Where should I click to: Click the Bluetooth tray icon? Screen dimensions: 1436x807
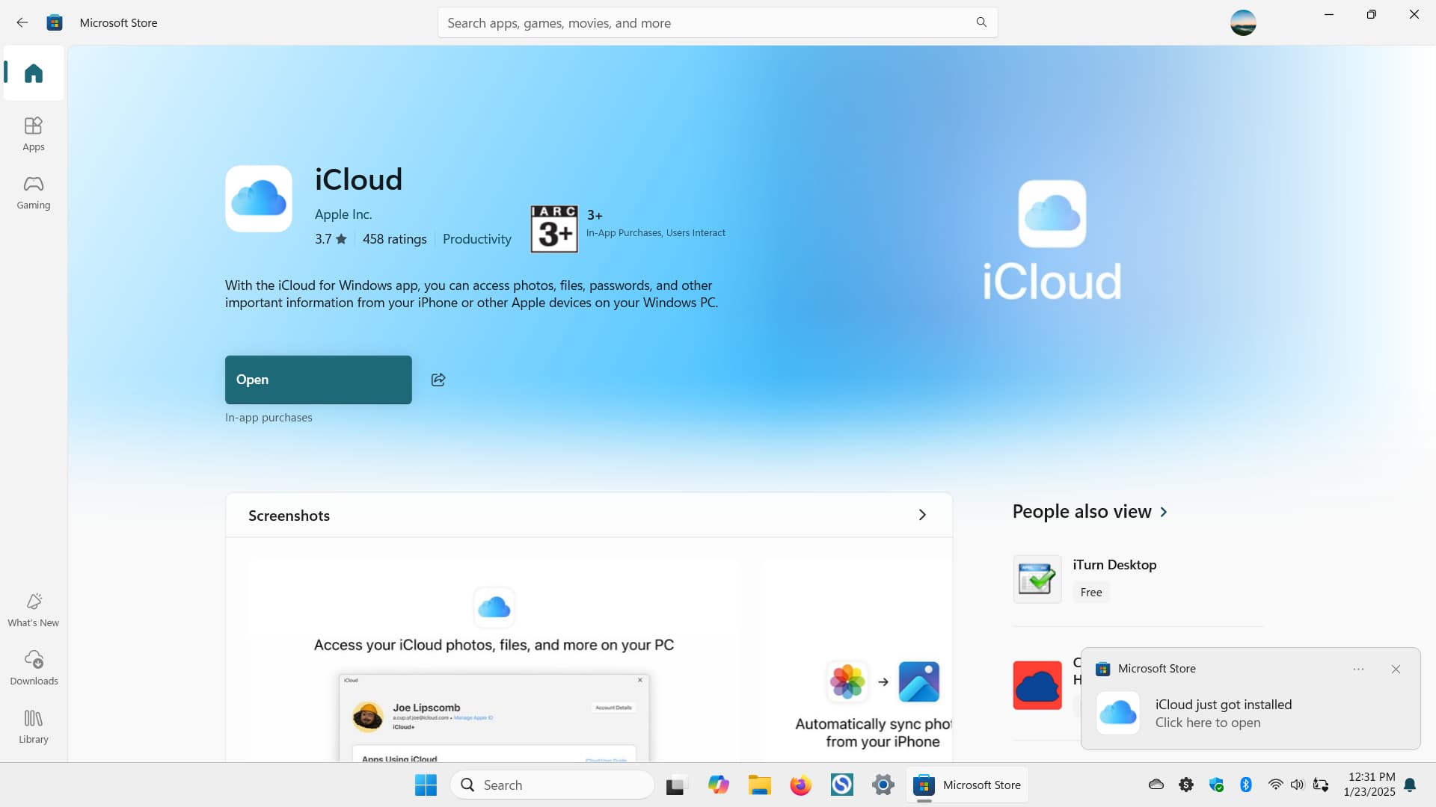click(1246, 785)
